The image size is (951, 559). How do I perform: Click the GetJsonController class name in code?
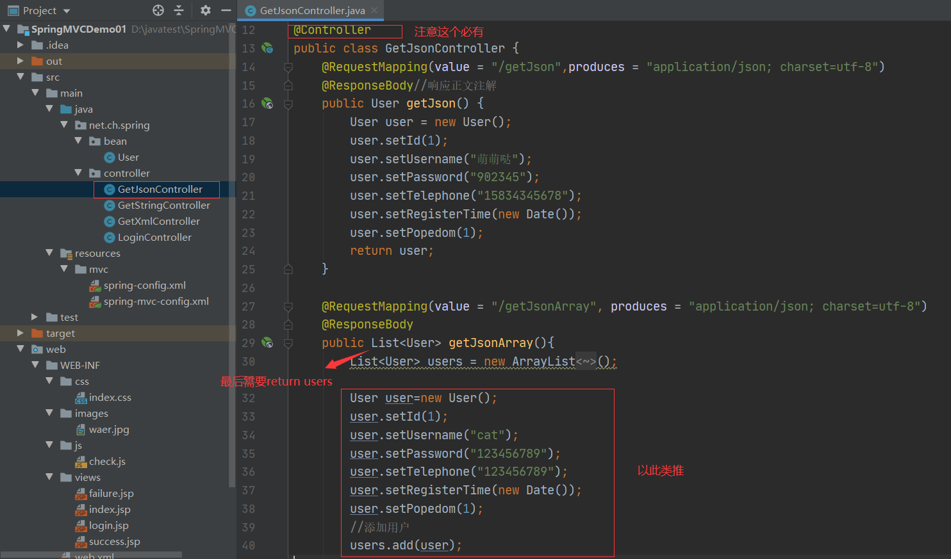(x=445, y=49)
